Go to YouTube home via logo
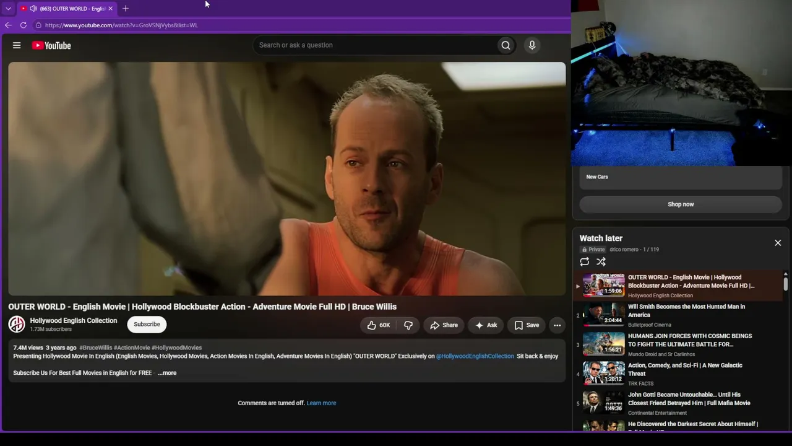 [51, 45]
